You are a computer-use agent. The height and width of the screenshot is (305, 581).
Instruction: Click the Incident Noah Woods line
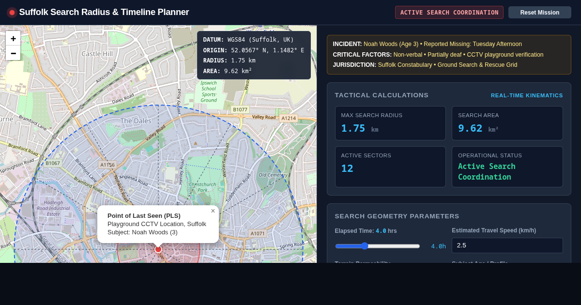point(428,44)
